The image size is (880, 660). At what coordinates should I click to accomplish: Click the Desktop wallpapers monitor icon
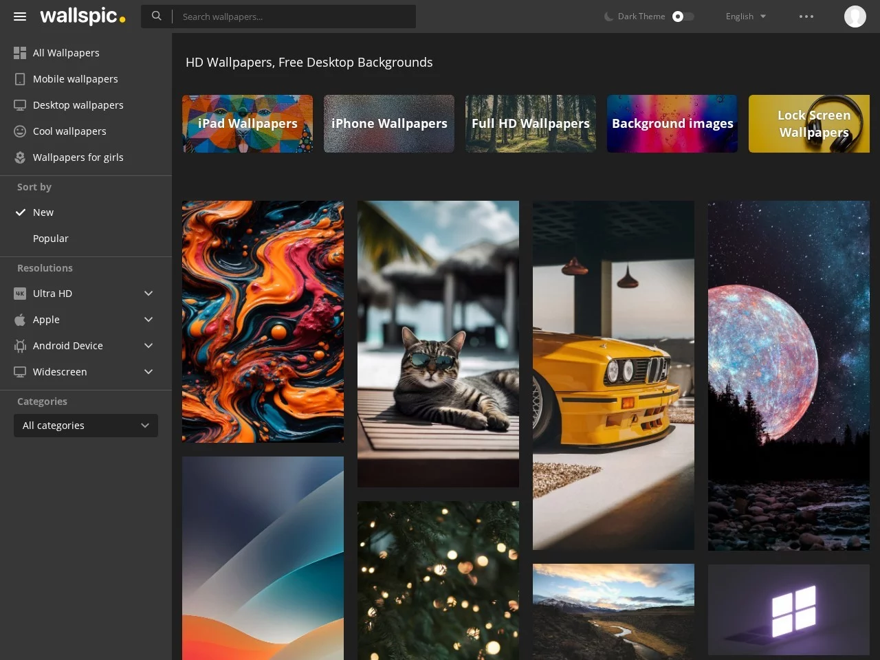20,105
